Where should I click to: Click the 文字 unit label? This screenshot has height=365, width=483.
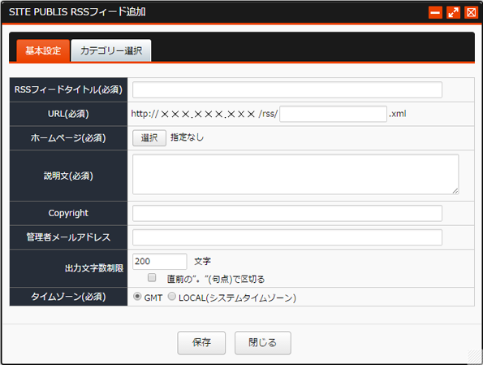[202, 262]
